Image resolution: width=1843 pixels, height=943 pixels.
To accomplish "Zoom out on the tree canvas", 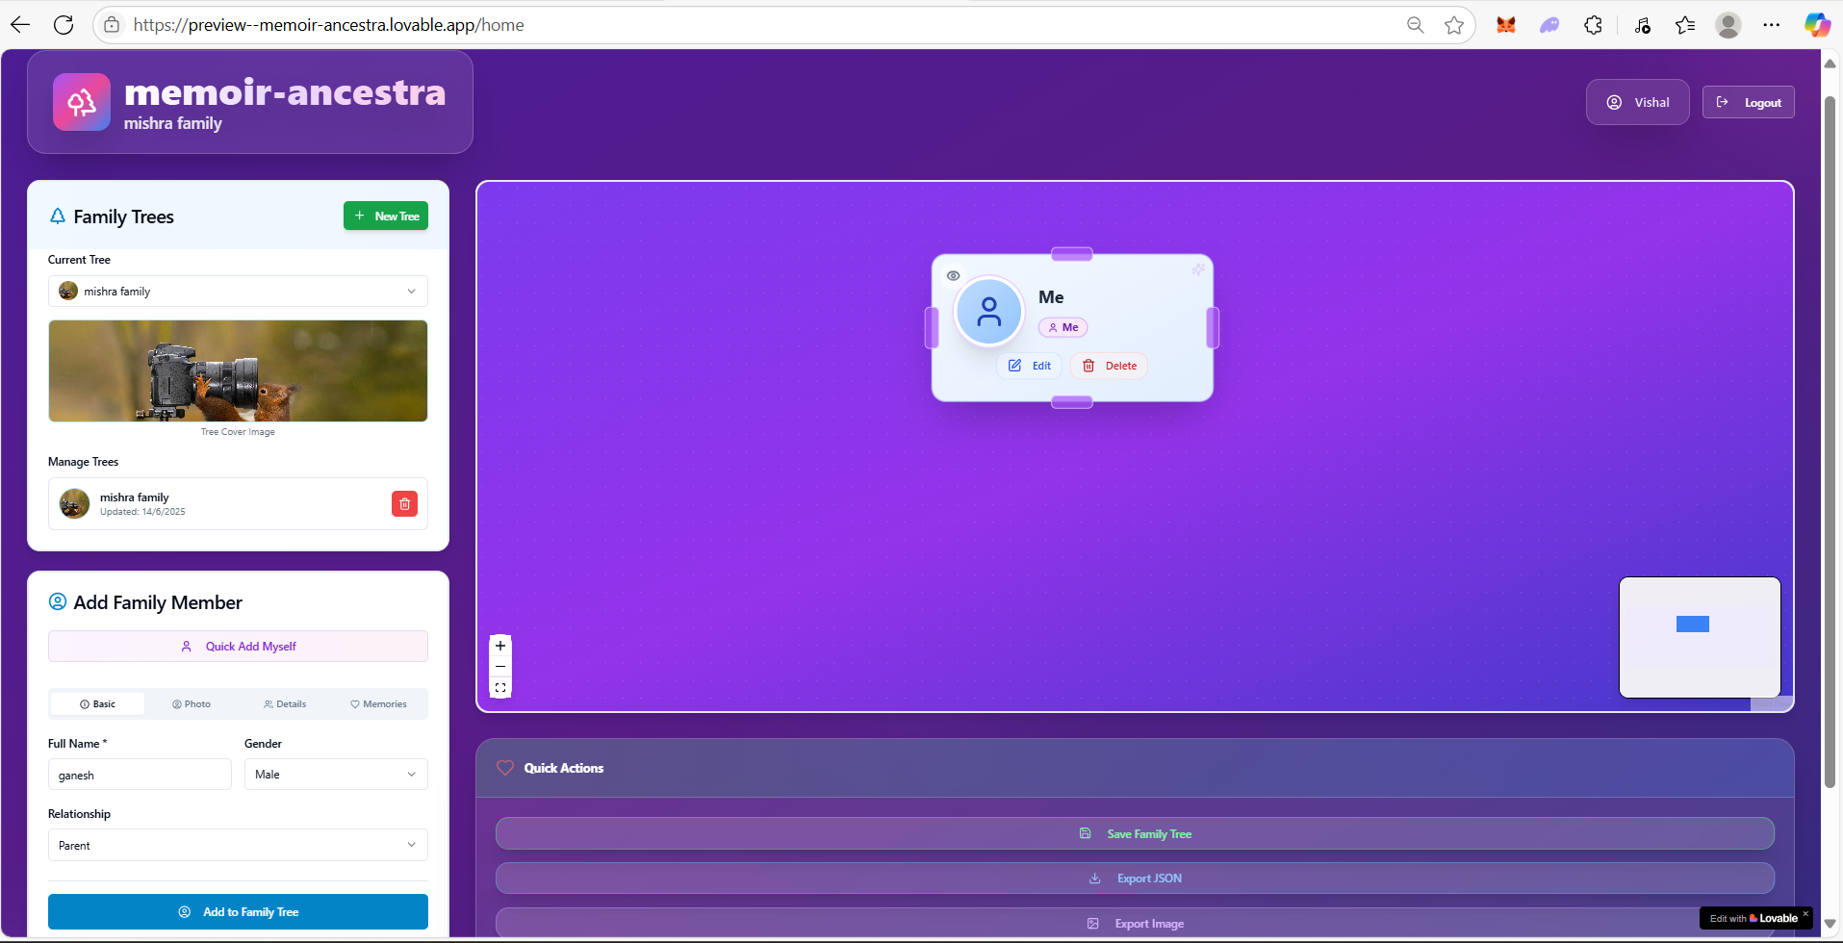I will (x=500, y=667).
